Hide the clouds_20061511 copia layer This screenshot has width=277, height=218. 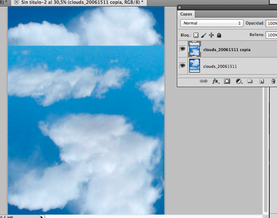tap(183, 49)
